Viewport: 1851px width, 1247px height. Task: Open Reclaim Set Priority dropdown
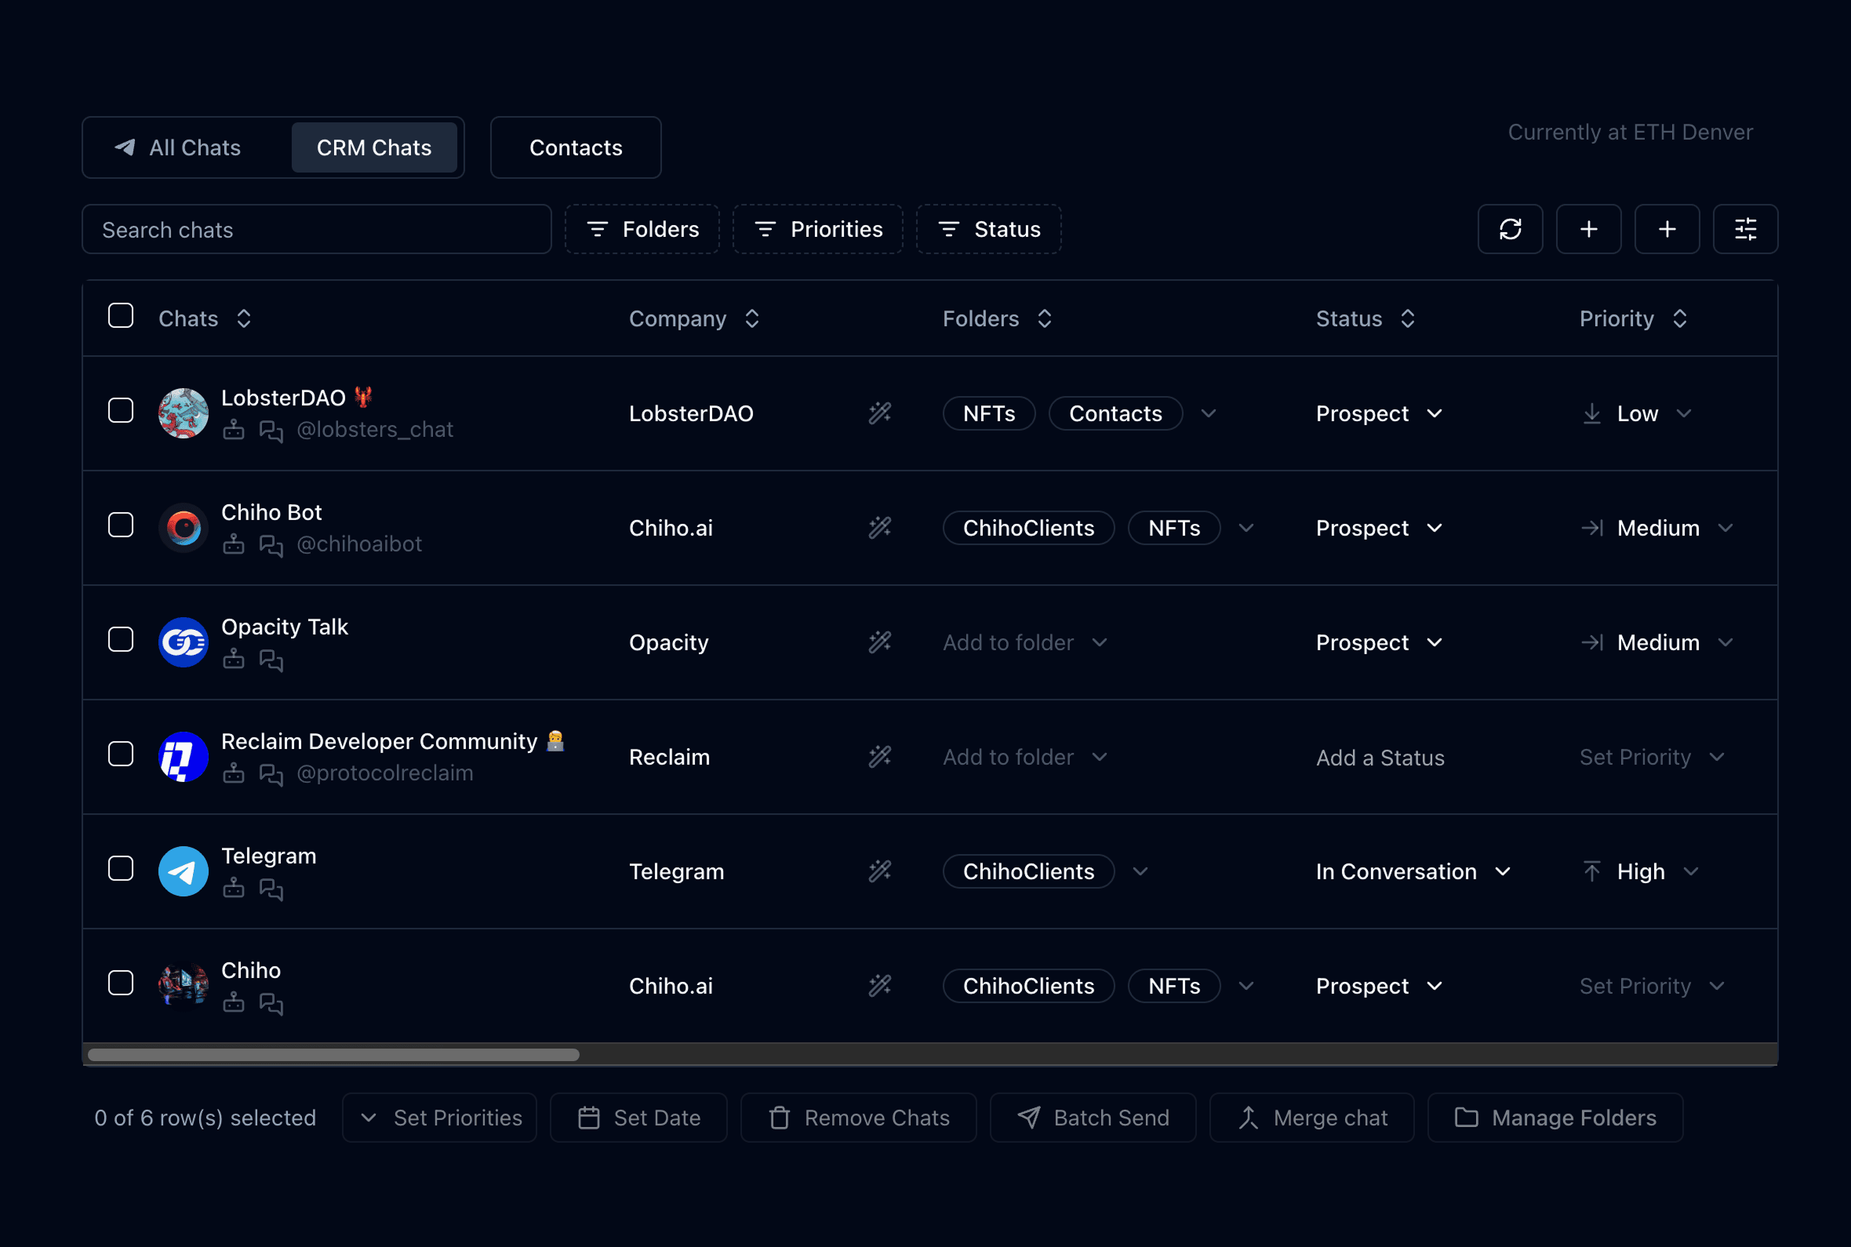(x=1652, y=757)
